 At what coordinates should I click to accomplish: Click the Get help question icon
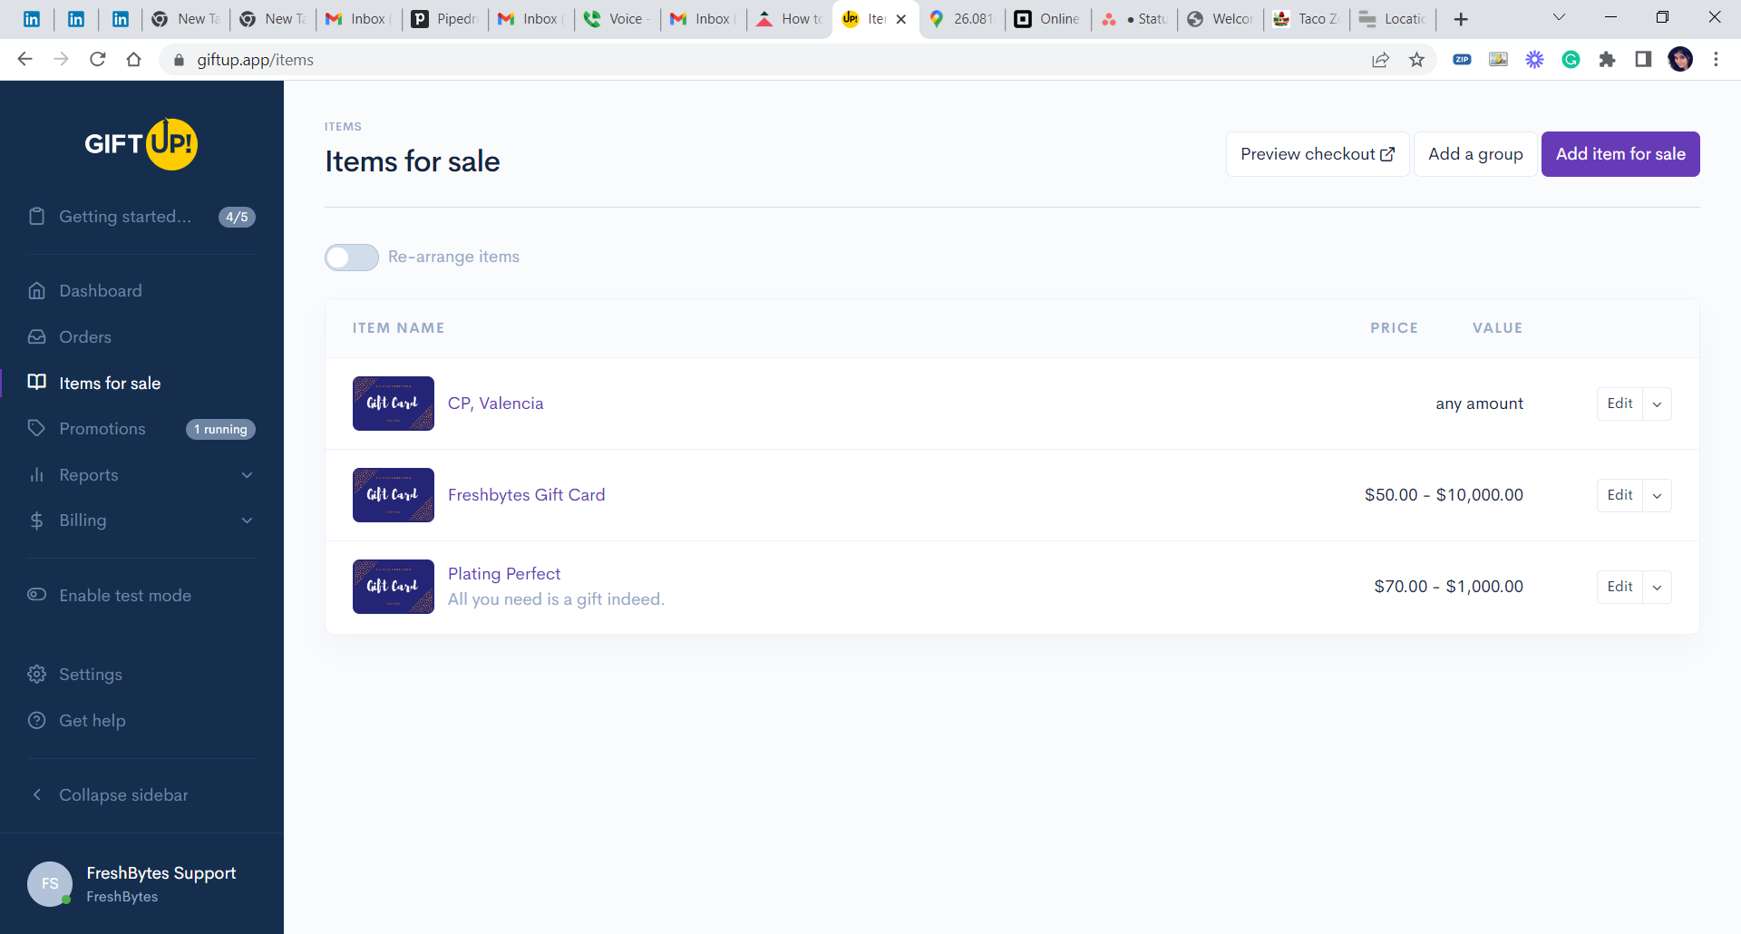[x=37, y=721]
